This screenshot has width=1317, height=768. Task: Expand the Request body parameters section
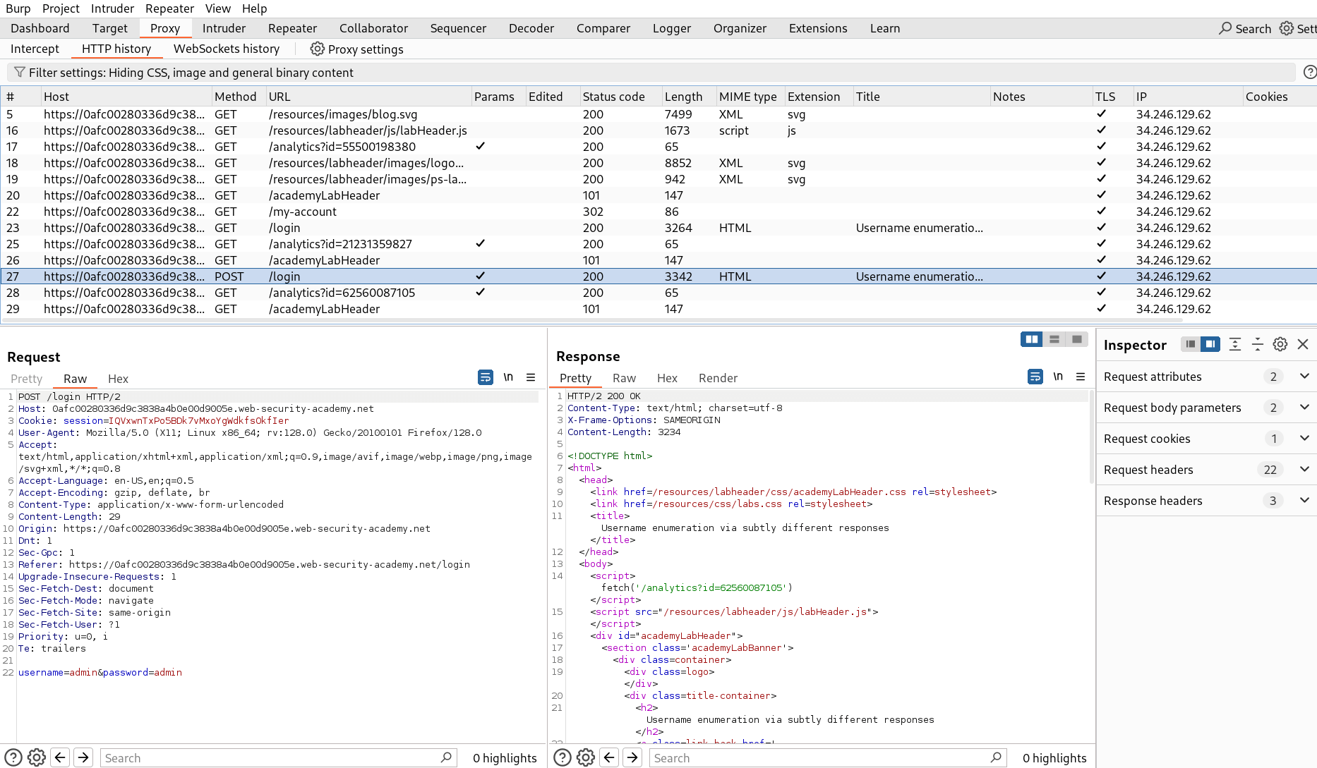point(1304,407)
